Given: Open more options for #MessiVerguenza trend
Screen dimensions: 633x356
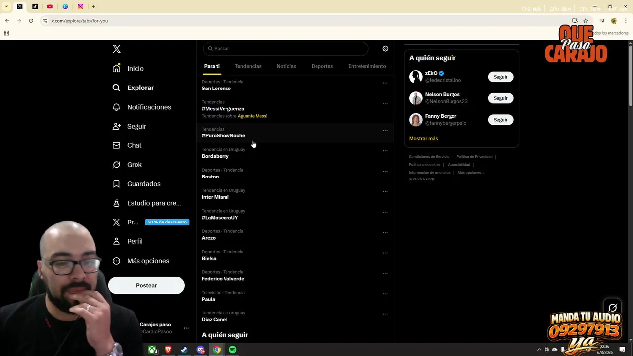Looking at the screenshot, I should pos(385,103).
